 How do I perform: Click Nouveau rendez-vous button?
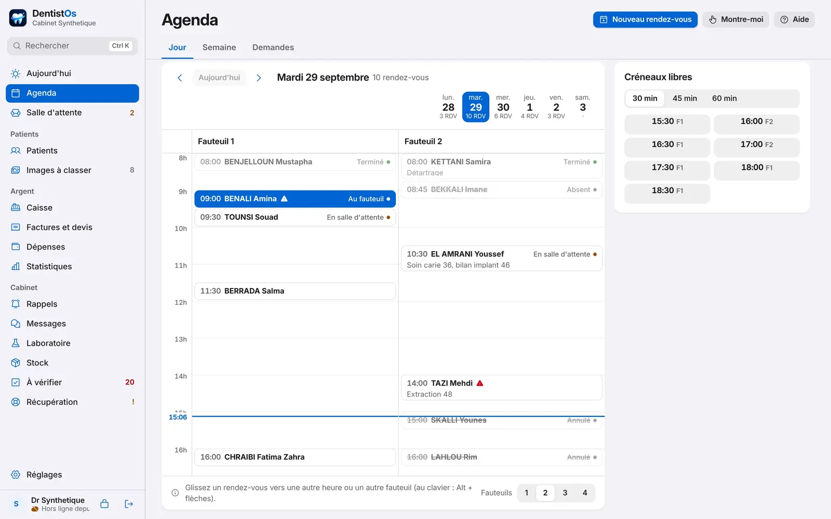[645, 20]
